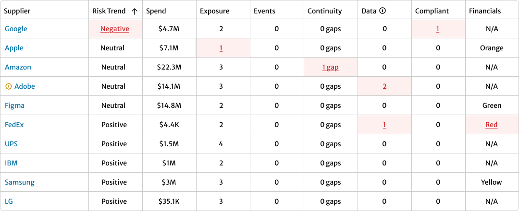Open the IBM supplier link

click(11, 163)
